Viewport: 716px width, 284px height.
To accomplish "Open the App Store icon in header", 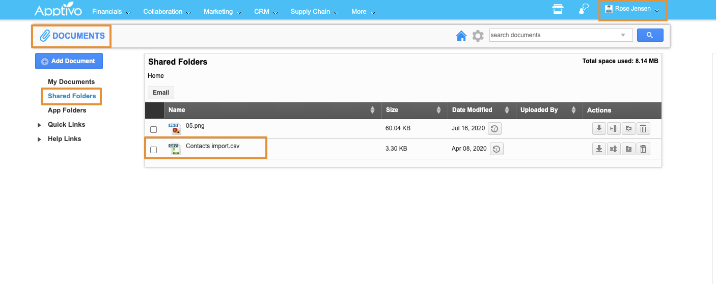I will tap(558, 10).
